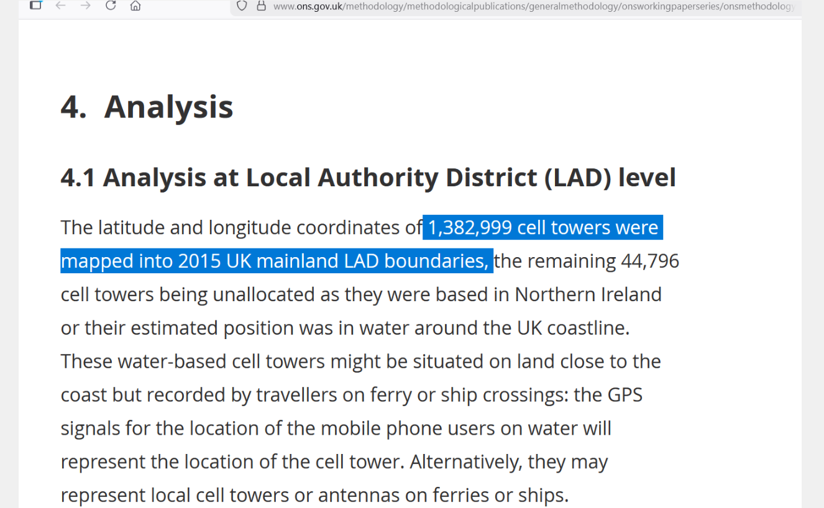Screen dimensions: 824x508
Task: Click the ons.gov.uk address bar URL
Action: tap(534, 6)
